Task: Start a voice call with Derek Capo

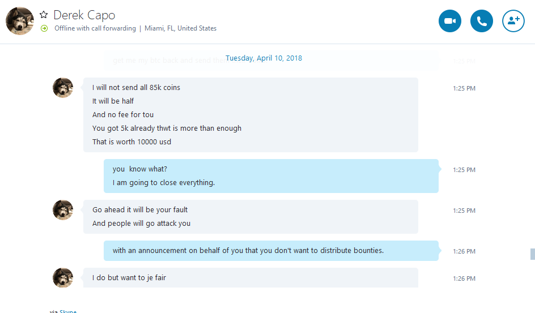Action: click(481, 21)
